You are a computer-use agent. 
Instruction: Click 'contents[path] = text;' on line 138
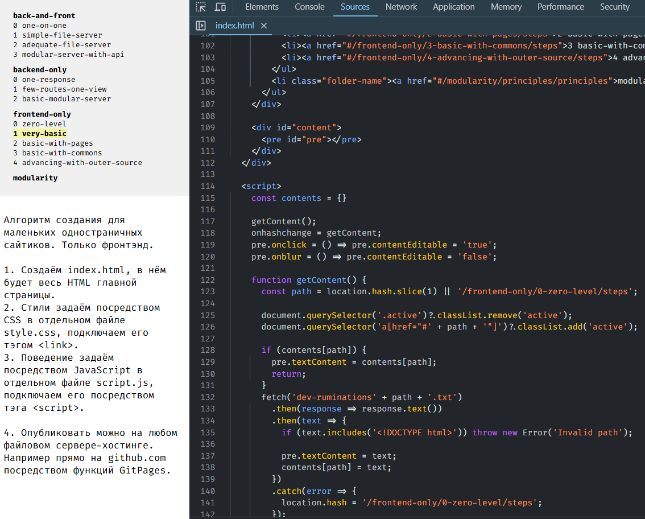coord(337,468)
